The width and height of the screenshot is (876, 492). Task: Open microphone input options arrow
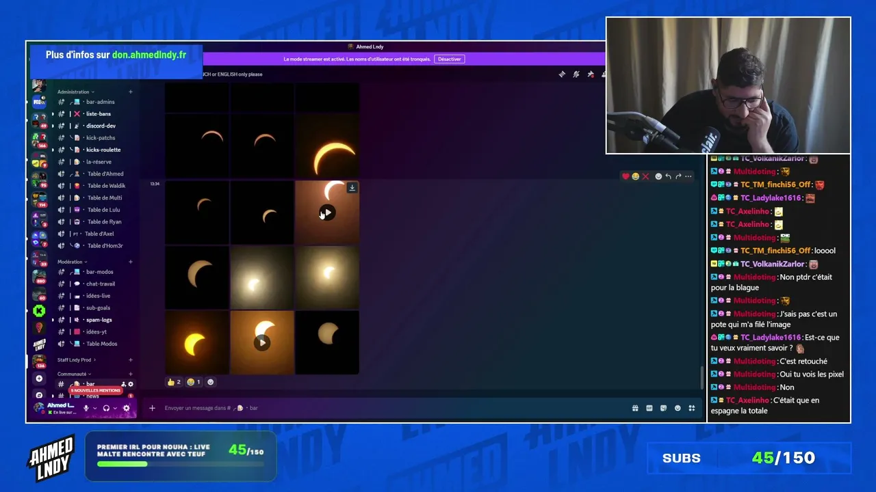pyautogui.click(x=94, y=408)
